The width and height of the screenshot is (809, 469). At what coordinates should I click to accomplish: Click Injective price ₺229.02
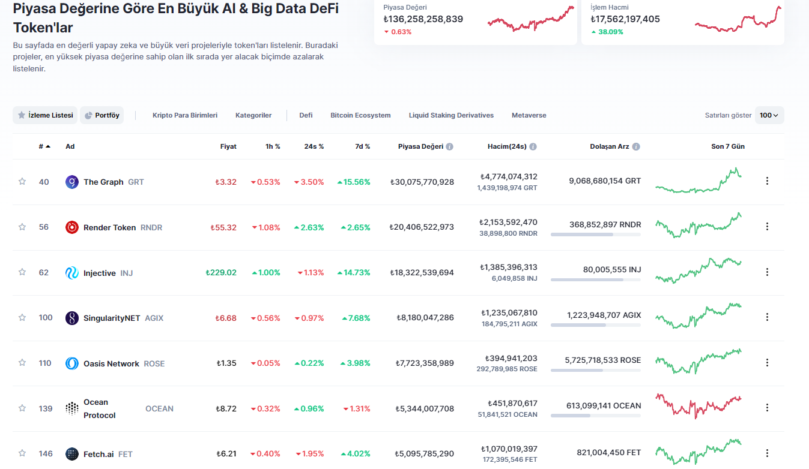tap(221, 272)
